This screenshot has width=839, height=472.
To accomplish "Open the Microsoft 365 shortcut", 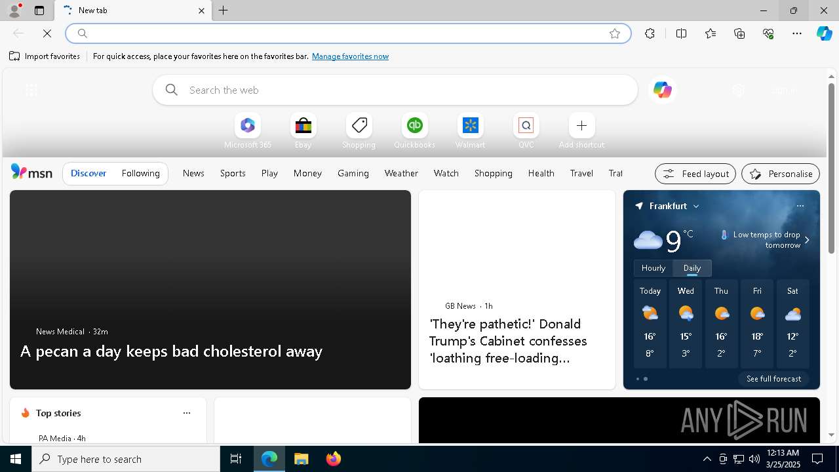I will (247, 131).
